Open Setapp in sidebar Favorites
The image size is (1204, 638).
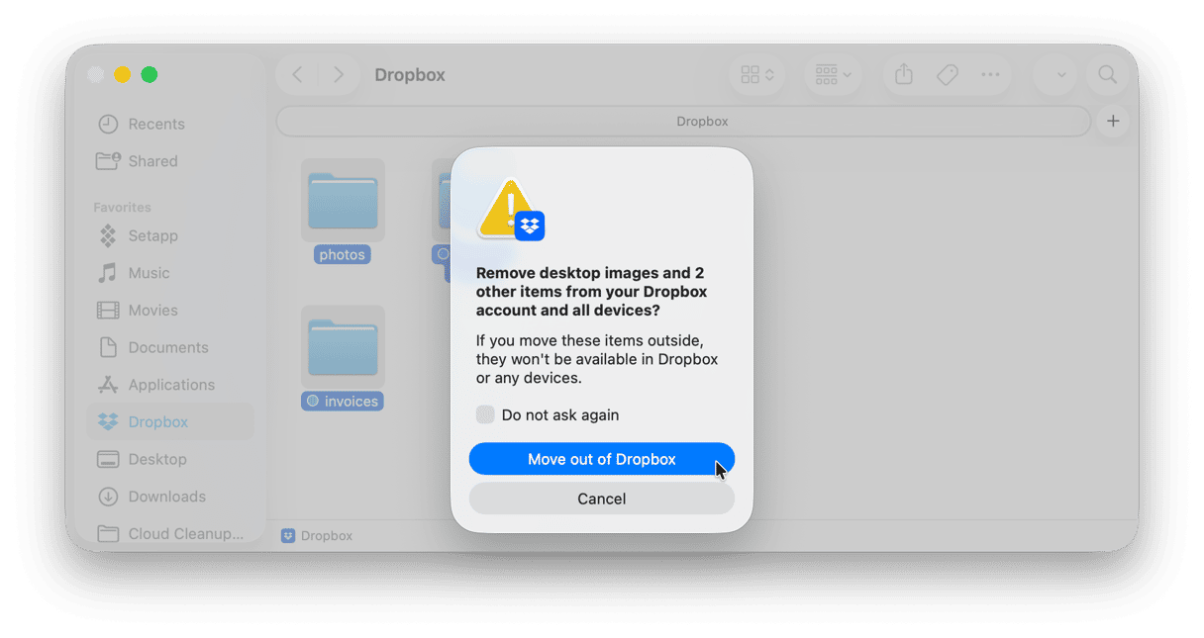tap(170, 235)
